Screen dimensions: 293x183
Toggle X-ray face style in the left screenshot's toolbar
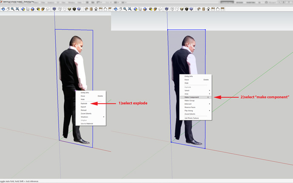54,9
